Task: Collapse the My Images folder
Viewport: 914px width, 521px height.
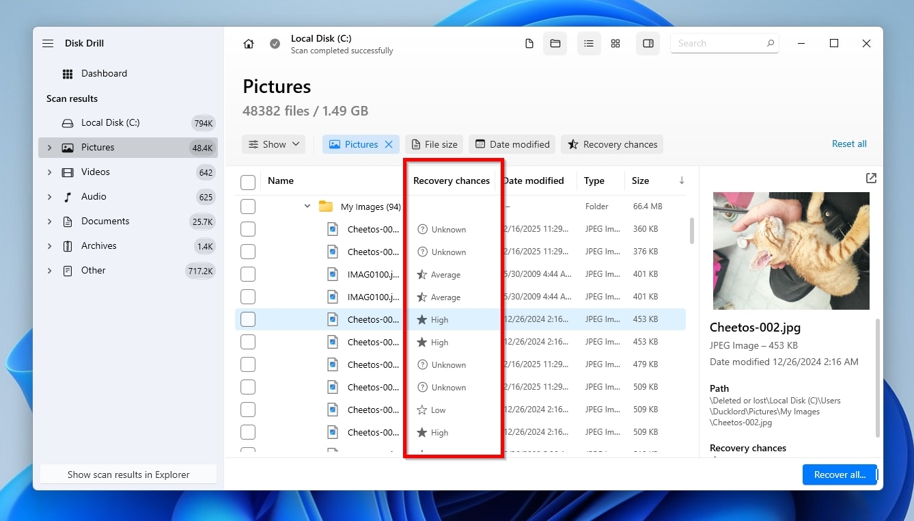Action: click(x=307, y=206)
